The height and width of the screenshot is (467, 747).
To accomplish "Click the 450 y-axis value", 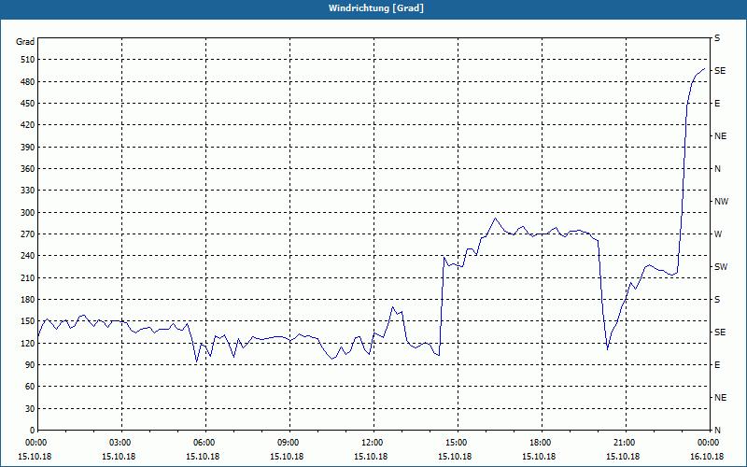I will 28,104.
